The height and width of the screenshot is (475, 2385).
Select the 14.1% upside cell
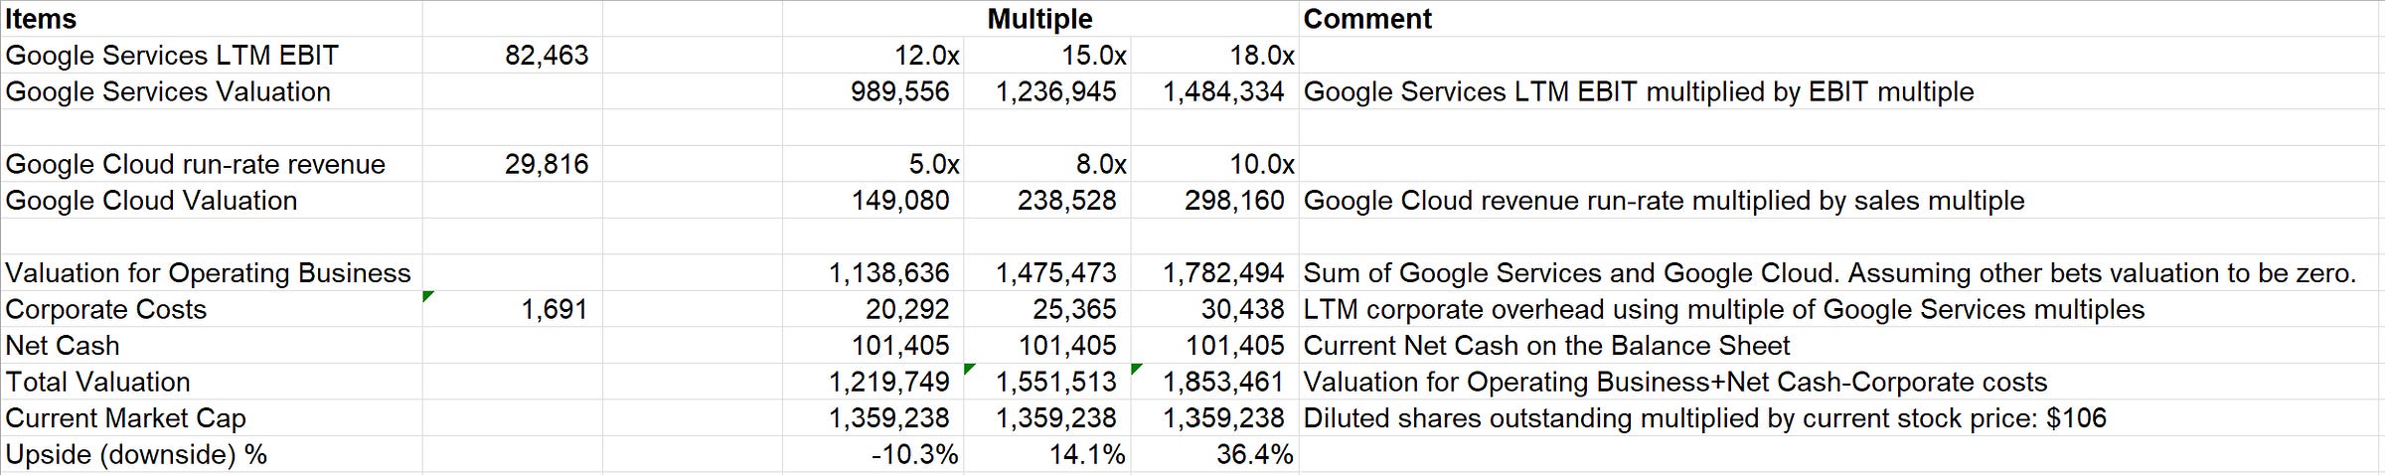coord(1047,454)
